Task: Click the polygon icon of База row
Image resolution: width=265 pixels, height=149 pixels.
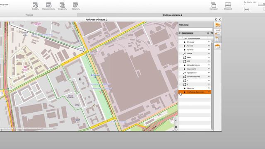Action: coord(185,58)
